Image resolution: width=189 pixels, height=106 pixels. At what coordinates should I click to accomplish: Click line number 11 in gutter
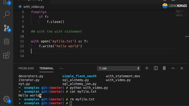pyautogui.click(x=22, y=41)
